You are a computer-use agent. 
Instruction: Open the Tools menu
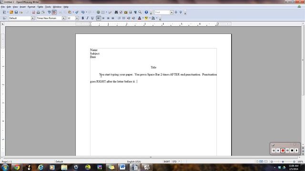48,7
